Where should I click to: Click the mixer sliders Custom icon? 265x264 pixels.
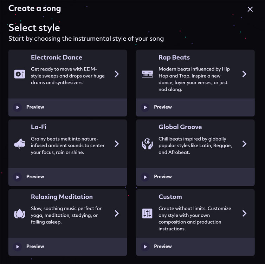click(x=147, y=214)
